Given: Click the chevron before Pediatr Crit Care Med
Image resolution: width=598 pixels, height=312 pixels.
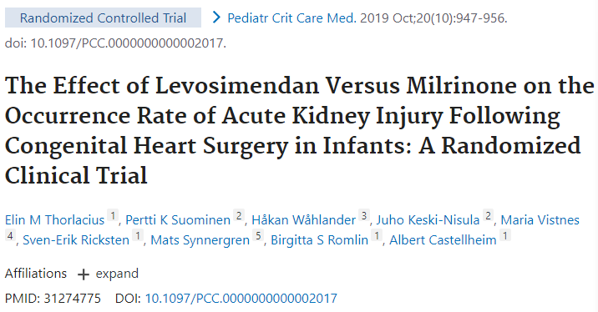Looking at the screenshot, I should pos(216,18).
